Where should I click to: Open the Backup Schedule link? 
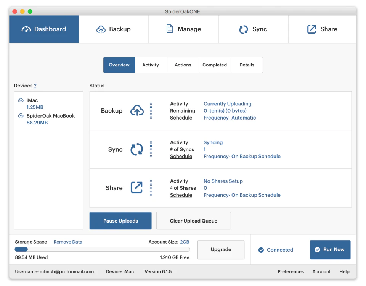[x=181, y=118]
